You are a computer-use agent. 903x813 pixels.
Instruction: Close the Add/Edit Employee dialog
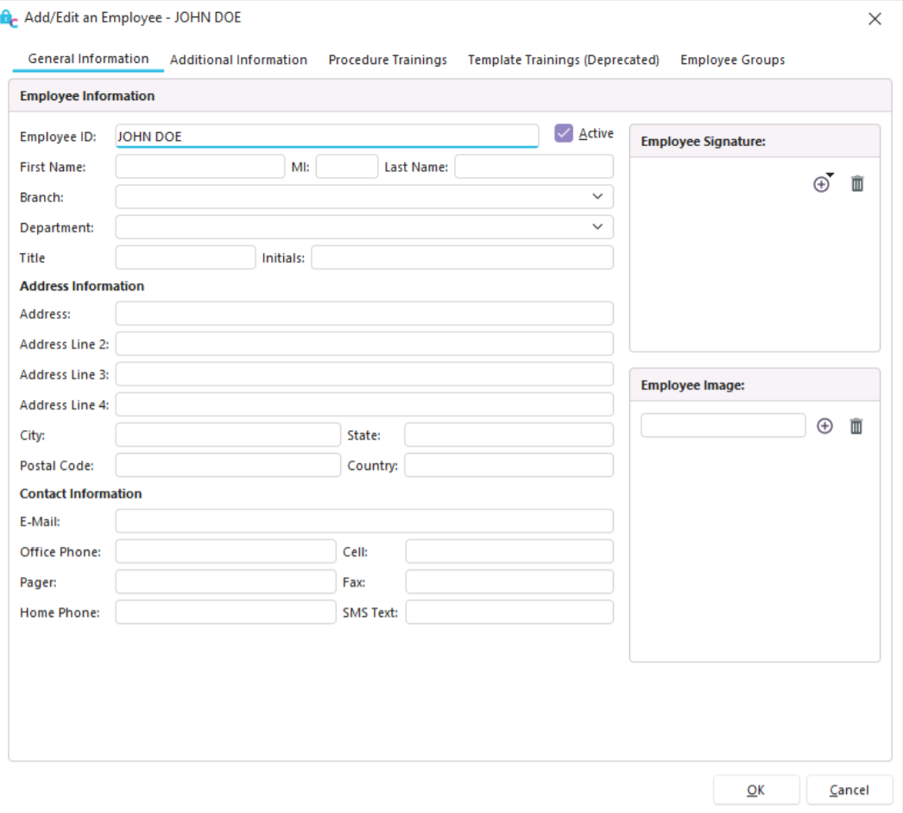coord(875,19)
